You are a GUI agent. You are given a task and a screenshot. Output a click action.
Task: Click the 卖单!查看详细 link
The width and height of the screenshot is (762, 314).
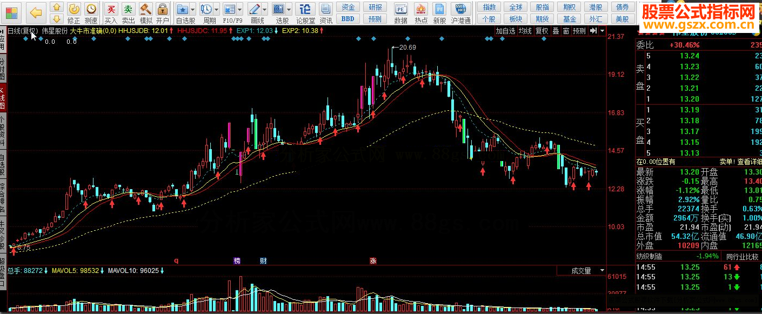pyautogui.click(x=740, y=161)
